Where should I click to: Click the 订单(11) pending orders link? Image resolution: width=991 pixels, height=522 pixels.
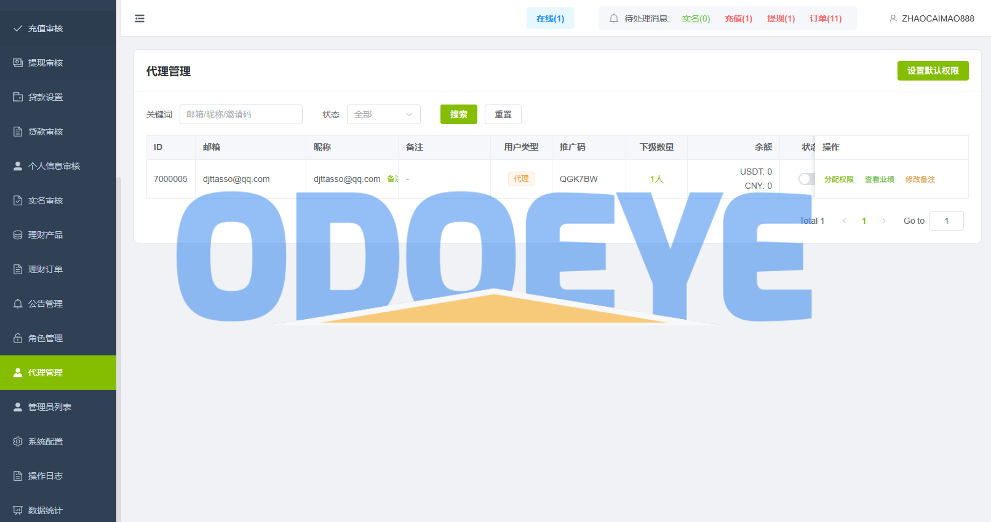coord(825,18)
